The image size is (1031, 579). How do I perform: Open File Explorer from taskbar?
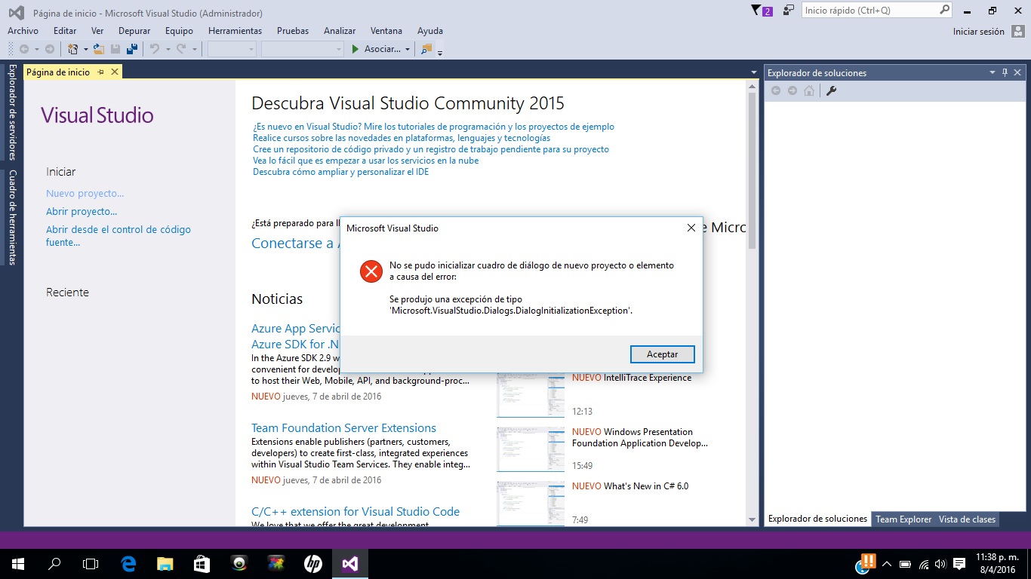point(165,563)
